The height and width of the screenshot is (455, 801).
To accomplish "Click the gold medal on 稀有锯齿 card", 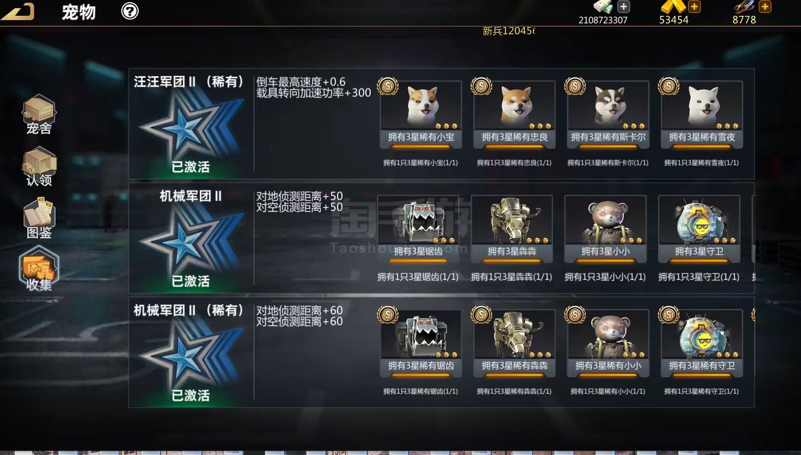I will coord(388,314).
